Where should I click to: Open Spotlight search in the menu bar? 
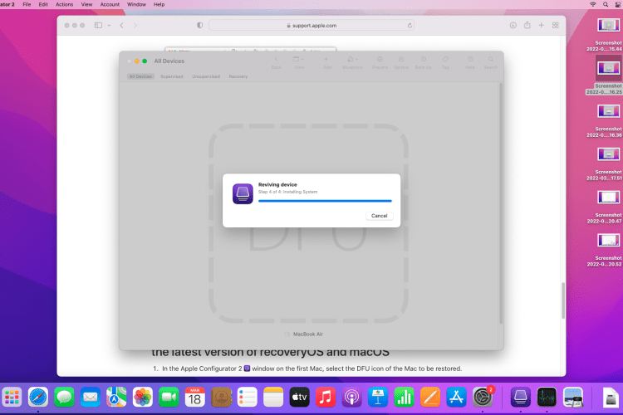(x=606, y=4)
